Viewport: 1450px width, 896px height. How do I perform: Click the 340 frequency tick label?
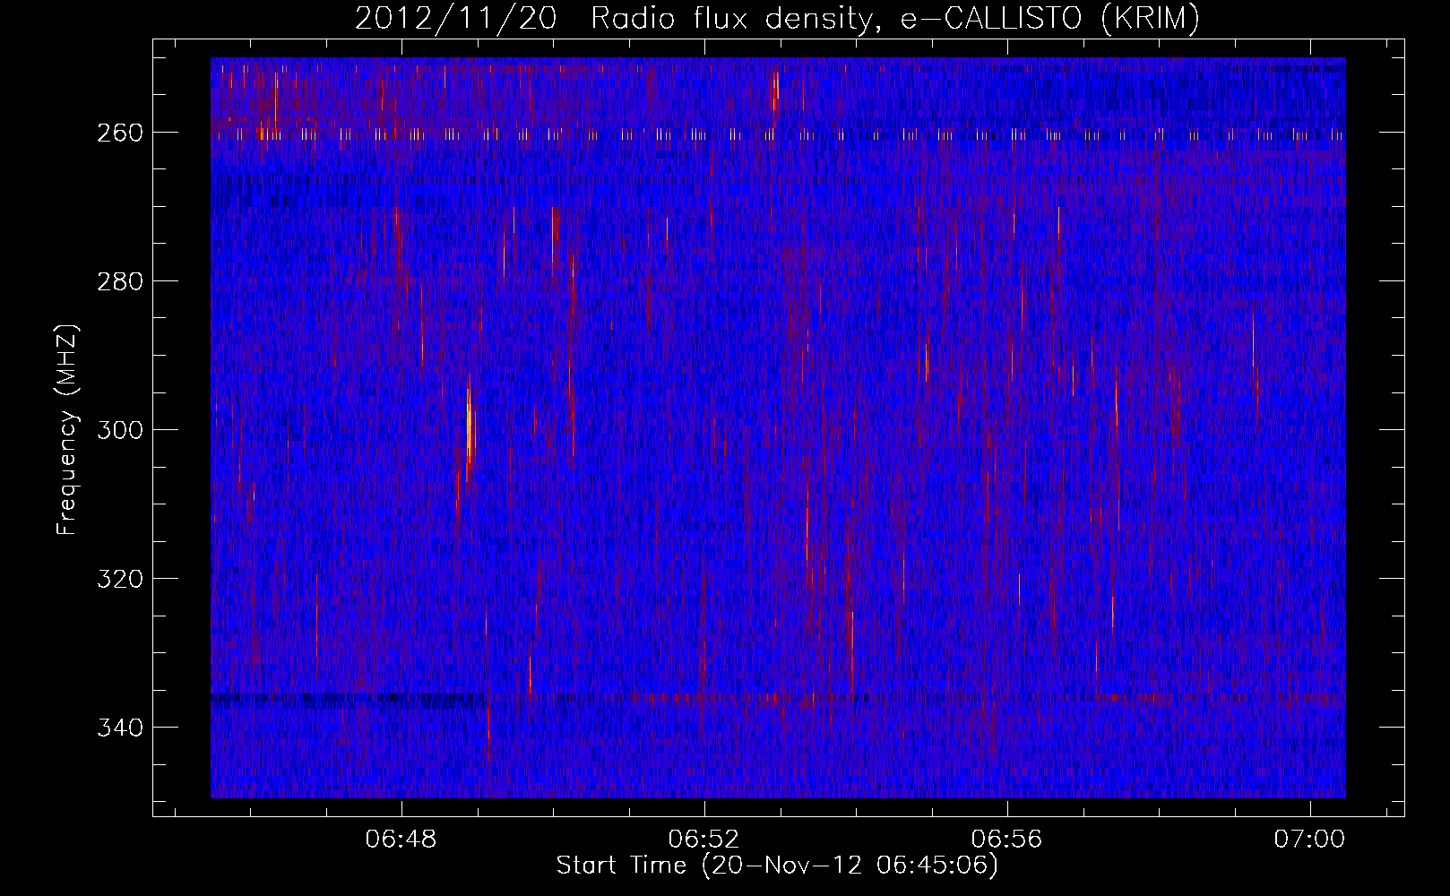[x=118, y=728]
